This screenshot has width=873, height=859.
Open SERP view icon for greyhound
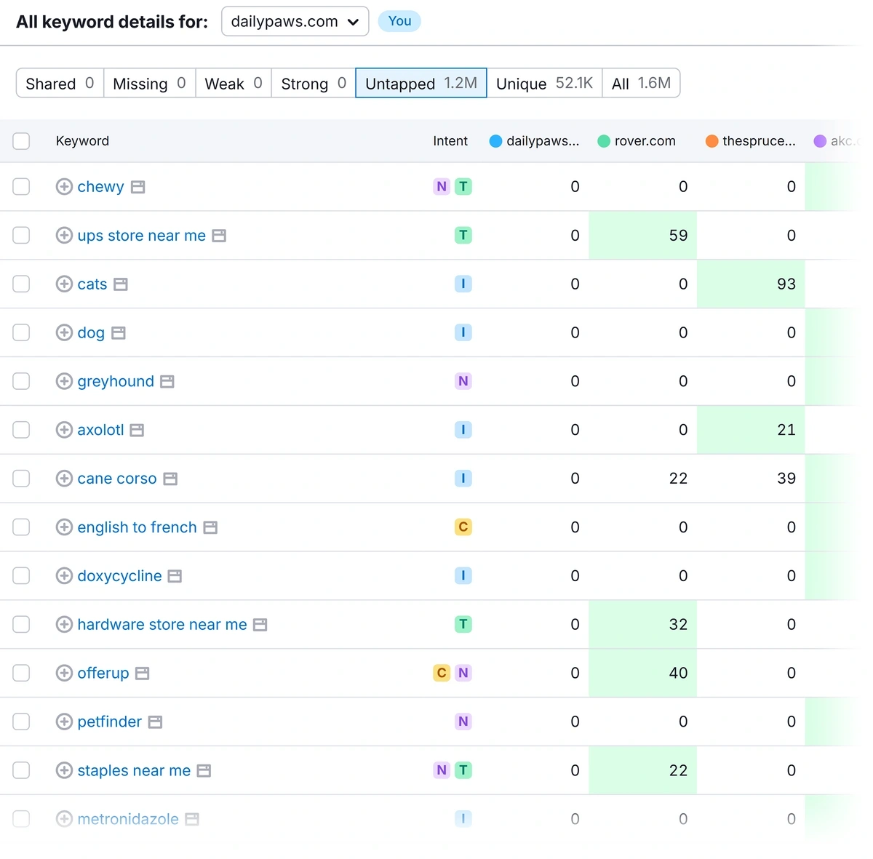pos(167,382)
